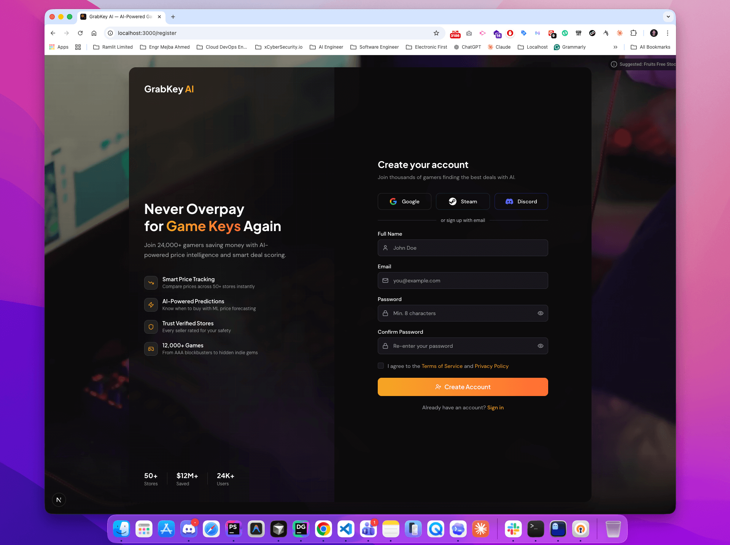This screenshot has width=730, height=545.
Task: Sign up using the Steam icon button
Action: (x=453, y=201)
